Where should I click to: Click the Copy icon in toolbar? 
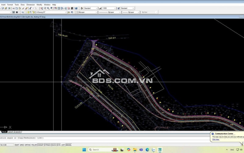(17, 8)
